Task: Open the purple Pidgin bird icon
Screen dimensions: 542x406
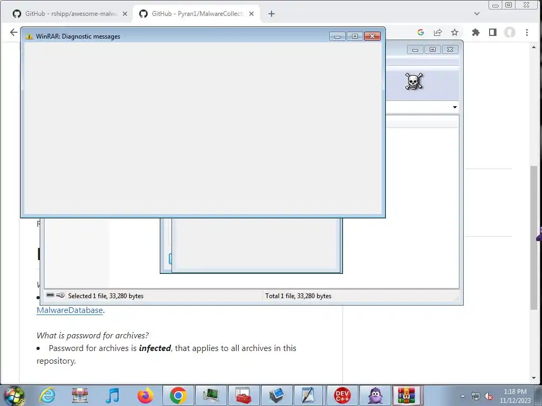Action: [x=375, y=395]
